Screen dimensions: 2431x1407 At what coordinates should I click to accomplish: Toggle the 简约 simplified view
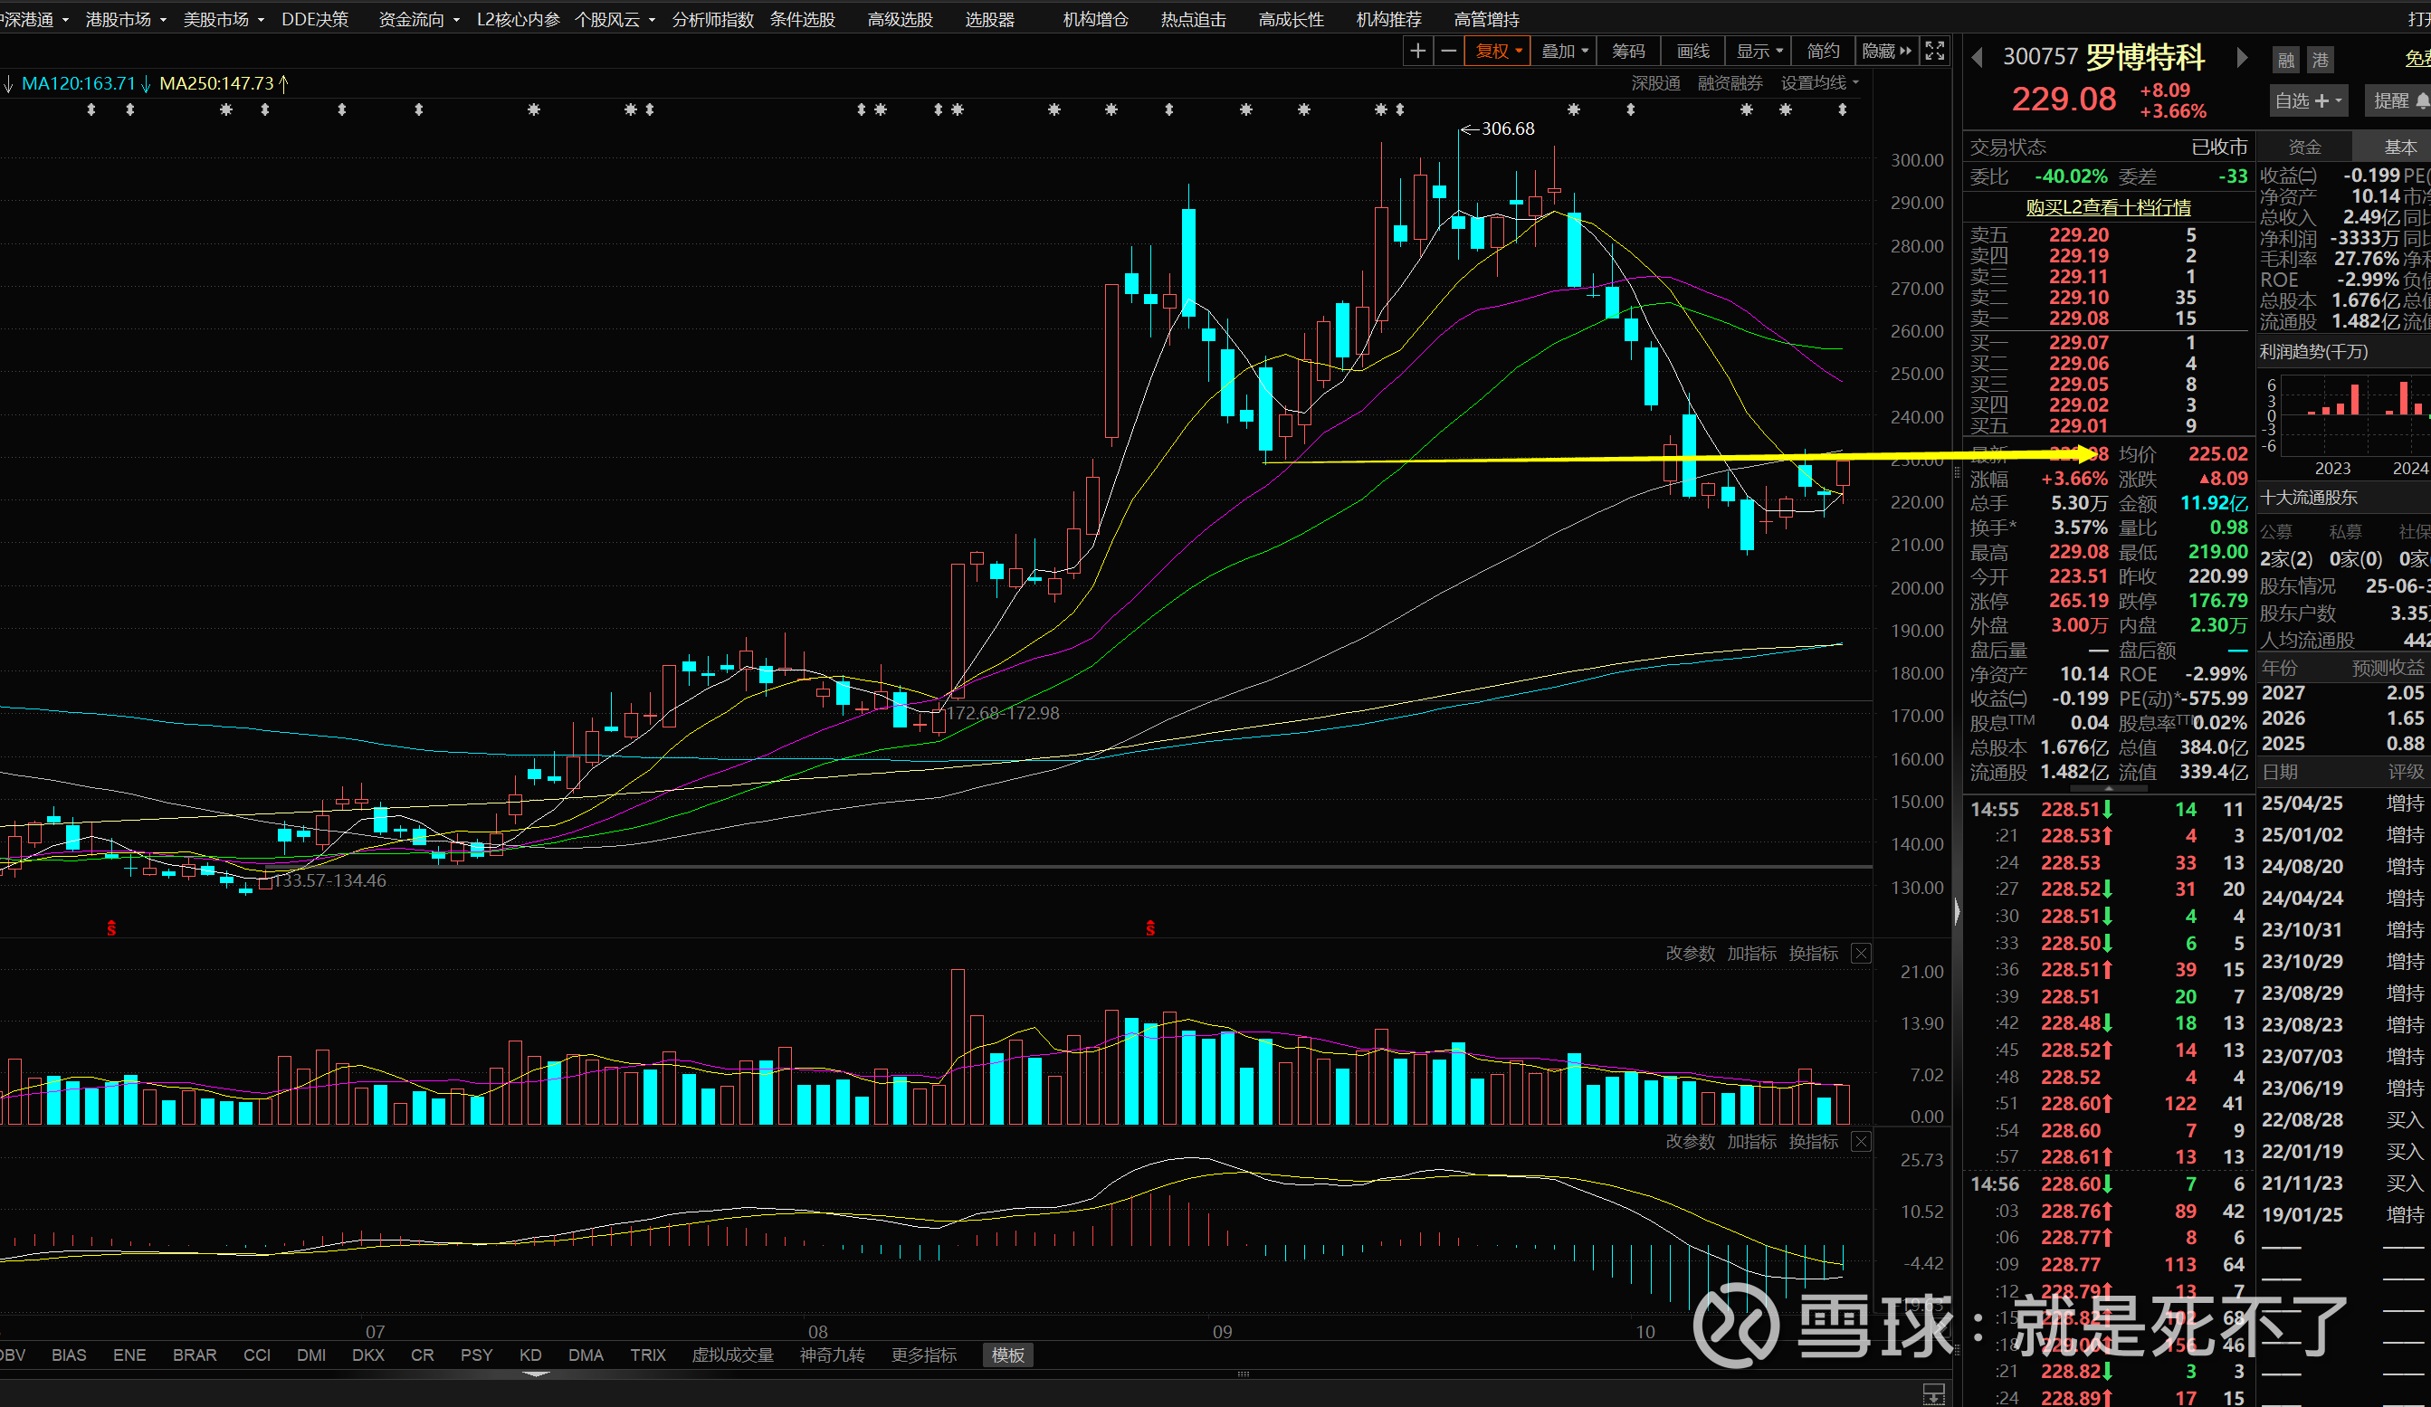pos(1822,51)
